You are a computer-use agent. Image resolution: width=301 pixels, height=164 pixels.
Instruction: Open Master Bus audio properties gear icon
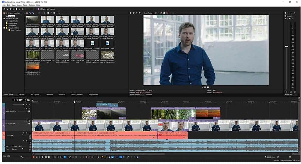[x=285, y=13]
